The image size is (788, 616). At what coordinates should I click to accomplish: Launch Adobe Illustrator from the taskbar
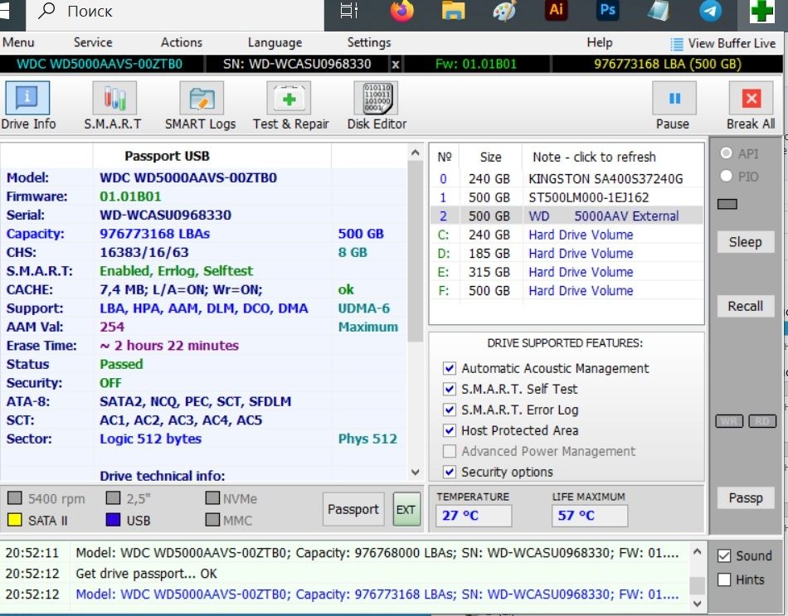click(557, 10)
